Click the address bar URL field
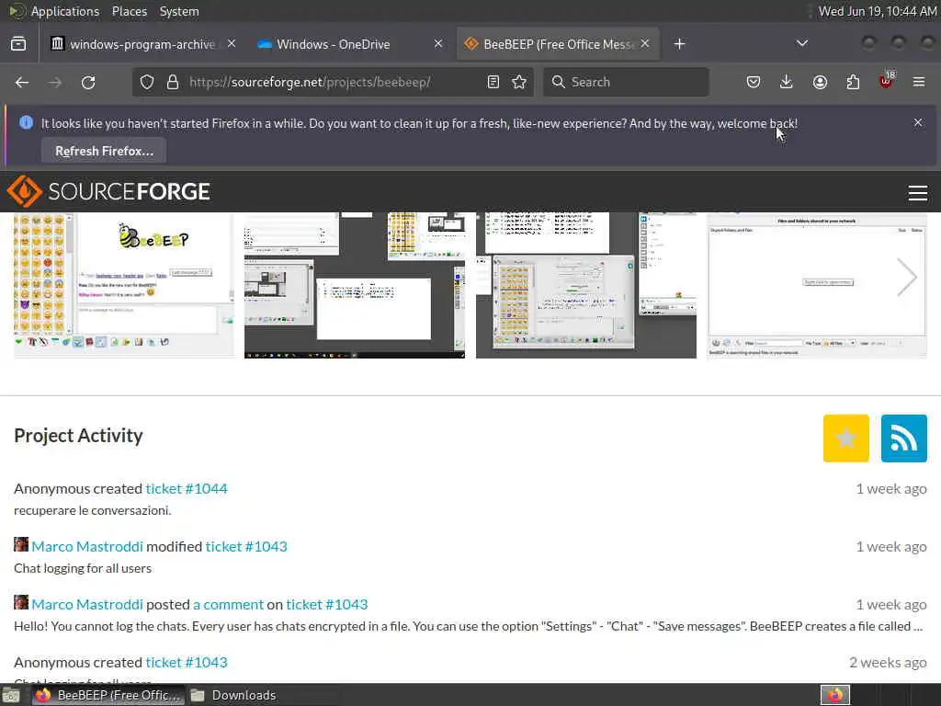 point(333,82)
